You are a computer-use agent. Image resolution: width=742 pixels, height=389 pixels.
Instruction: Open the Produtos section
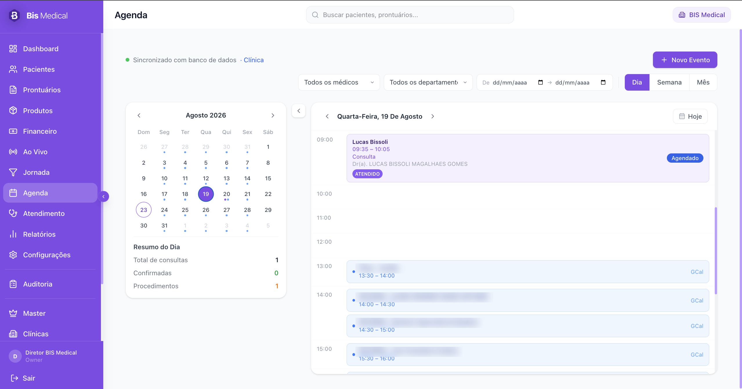[50, 111]
